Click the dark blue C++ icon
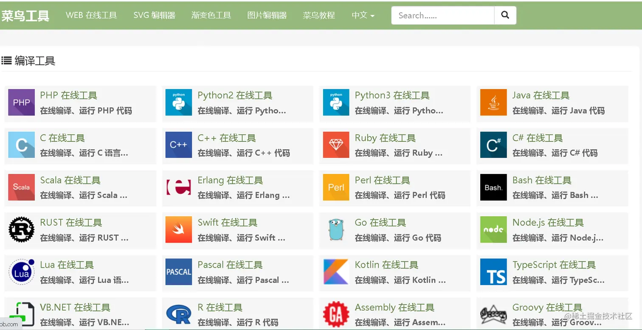Screen dimensions: 642x330 (x=179, y=145)
